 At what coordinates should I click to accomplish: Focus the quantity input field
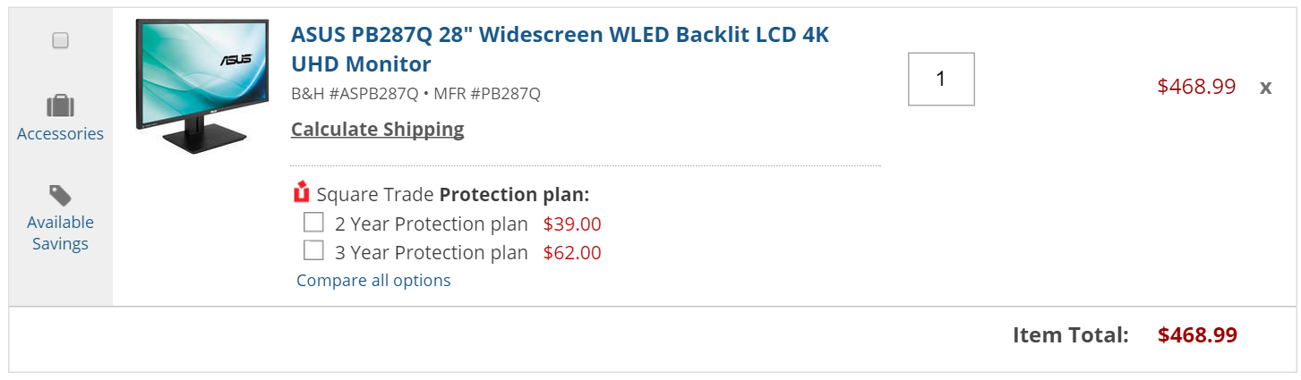[940, 79]
